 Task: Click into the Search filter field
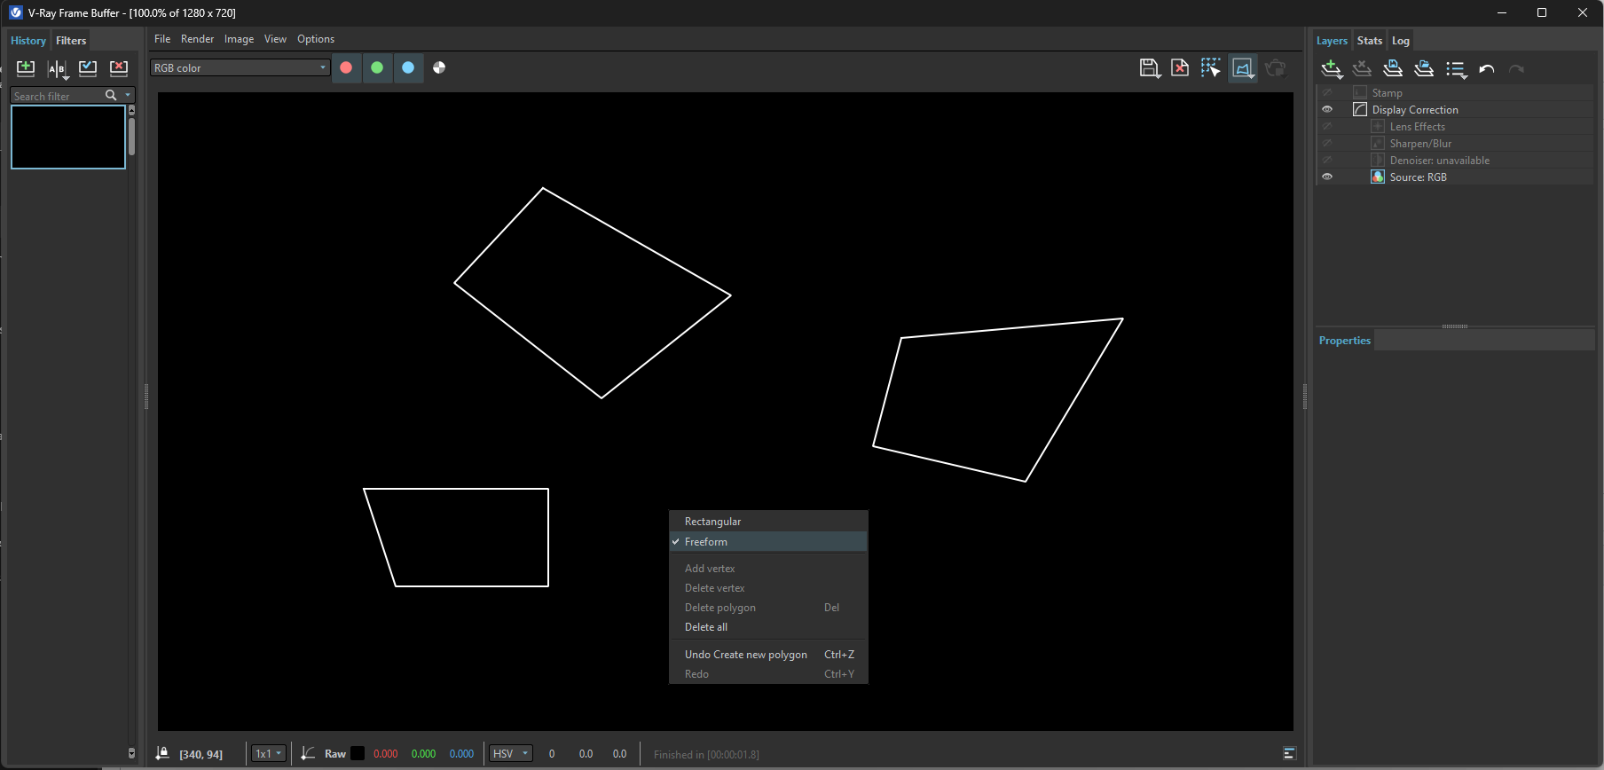[x=56, y=96]
